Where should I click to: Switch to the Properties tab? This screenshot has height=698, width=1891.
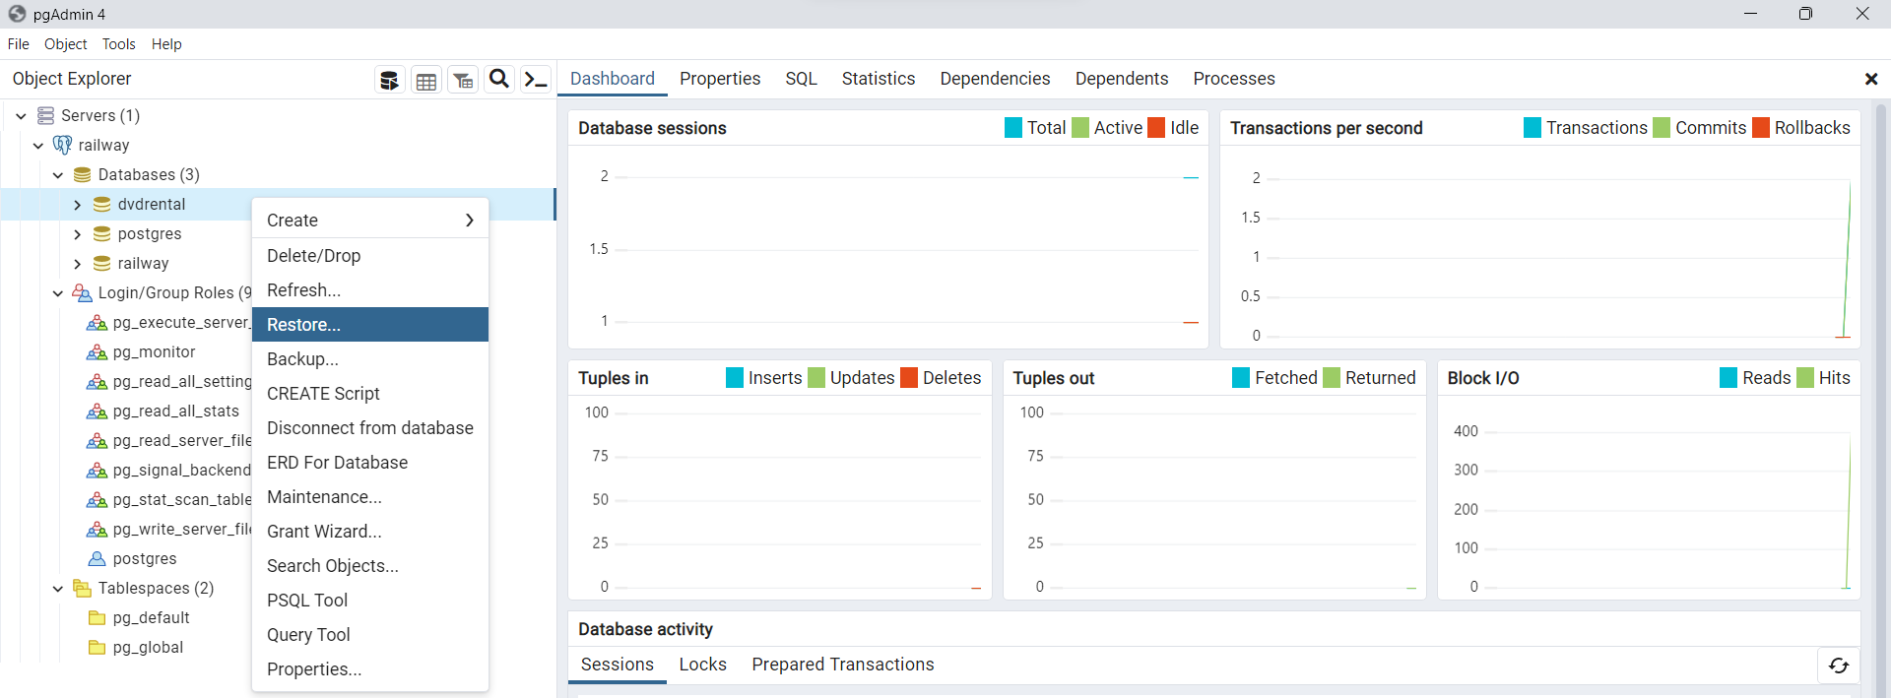coord(720,79)
